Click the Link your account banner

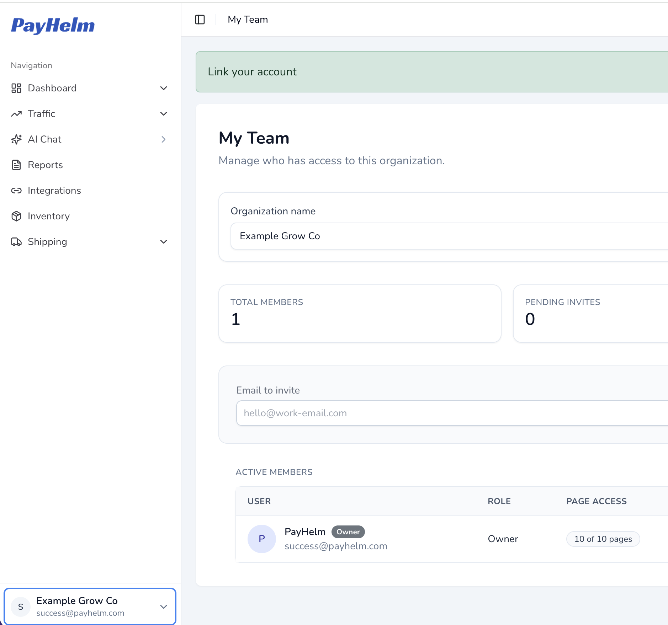(x=432, y=72)
